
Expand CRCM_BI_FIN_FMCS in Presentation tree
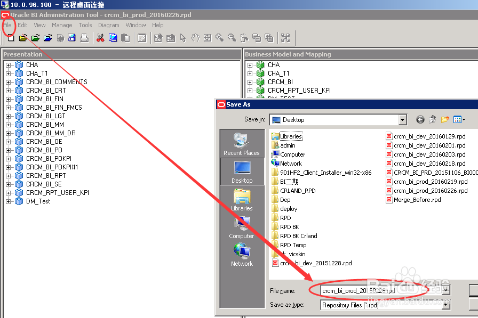click(x=8, y=108)
